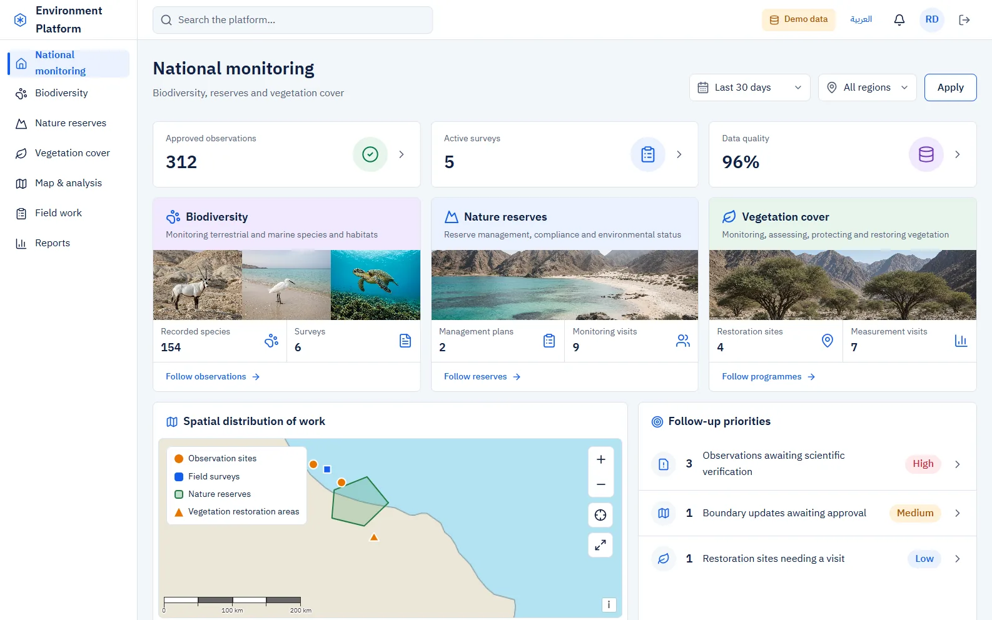
Task: Recenter the map with locate button
Action: pyautogui.click(x=600, y=515)
